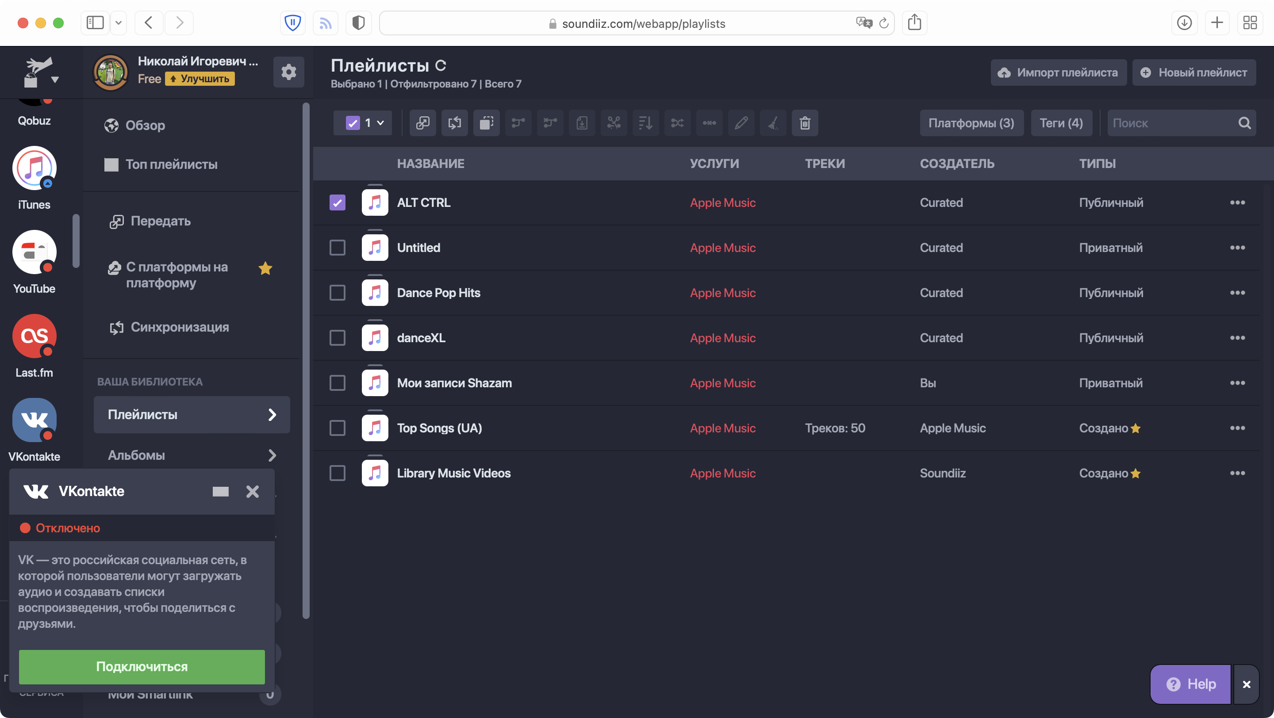Expand the account switcher arrow by logo

(55, 80)
